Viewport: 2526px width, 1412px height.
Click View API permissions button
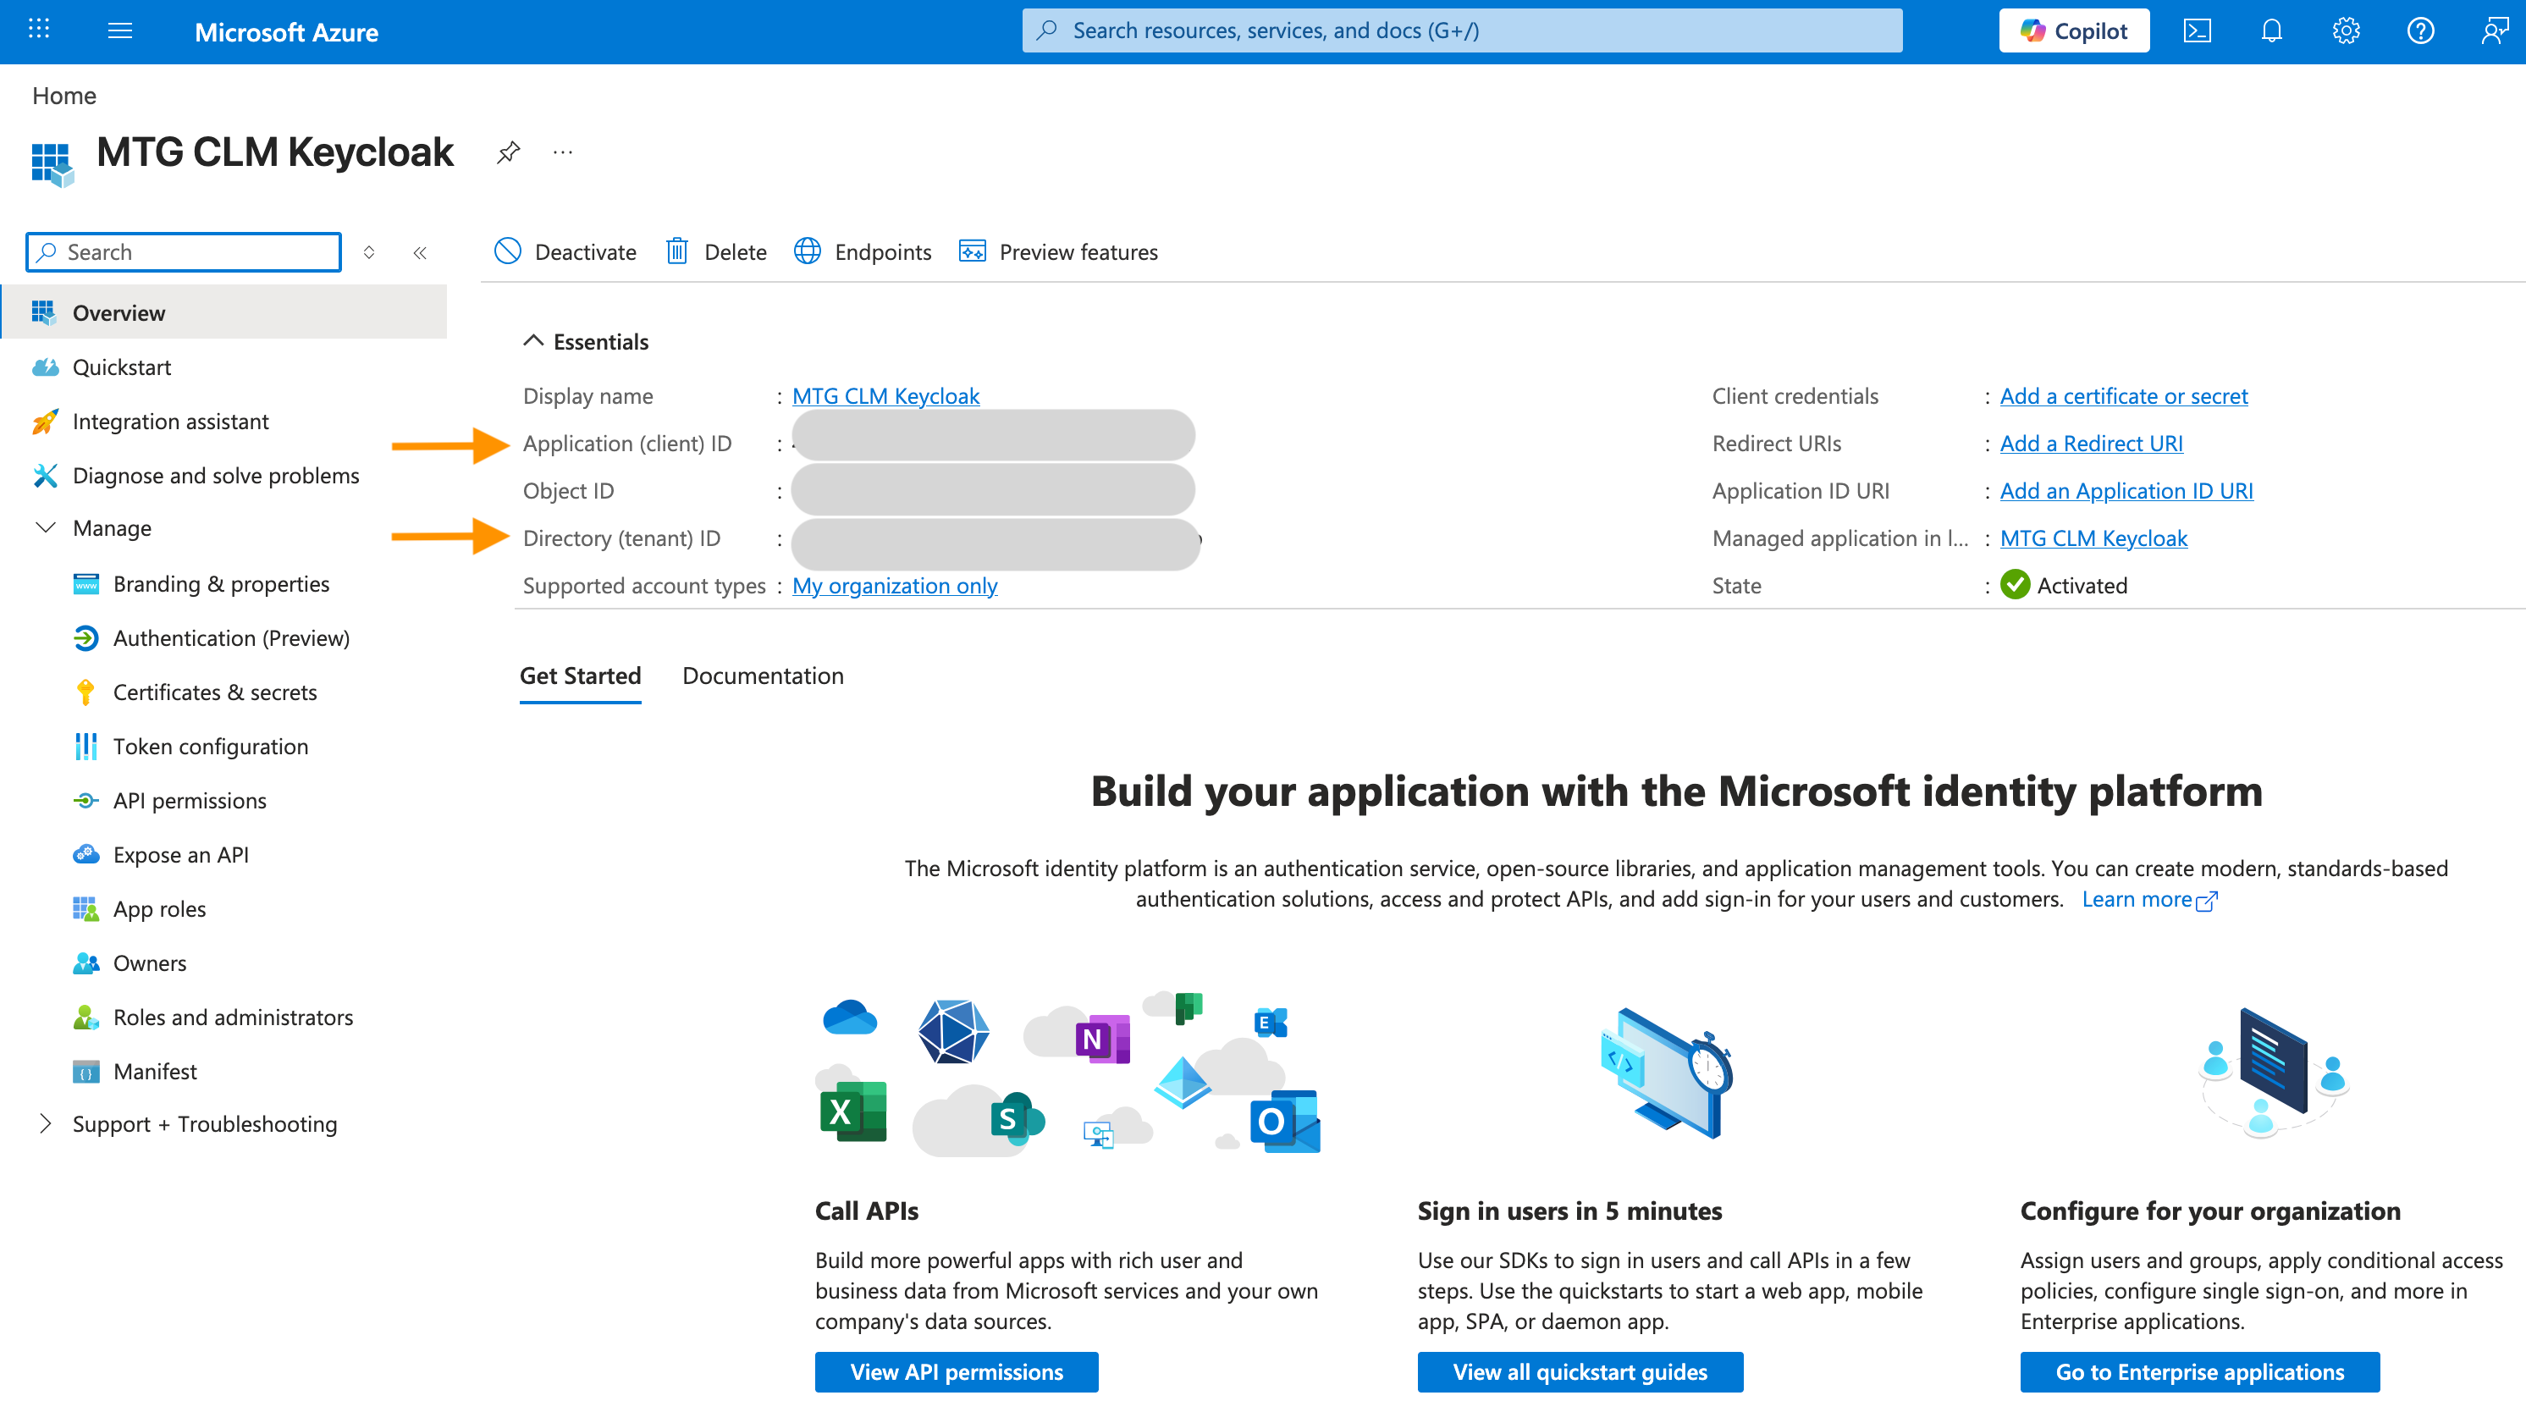tap(956, 1372)
